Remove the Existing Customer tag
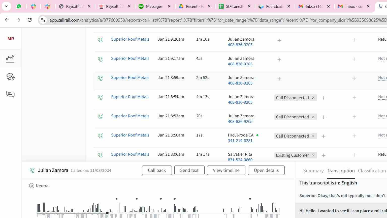Screen dimensions: 387x218 tap(313, 155)
